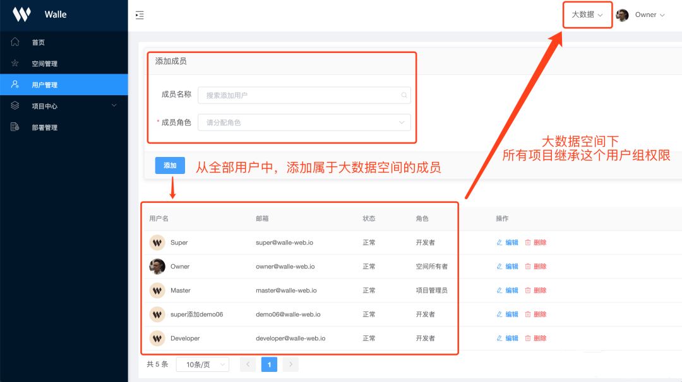Viewport: 682px width, 382px height.
Task: Click the 邮箱 column header
Action: point(262,218)
